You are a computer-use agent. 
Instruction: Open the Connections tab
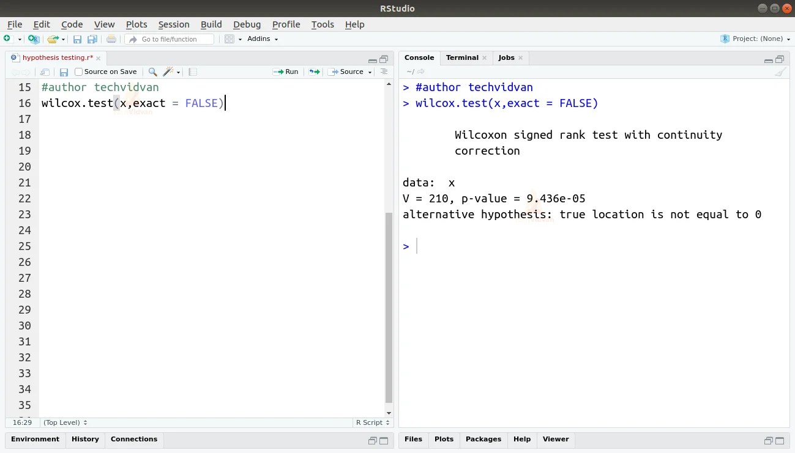tap(134, 439)
